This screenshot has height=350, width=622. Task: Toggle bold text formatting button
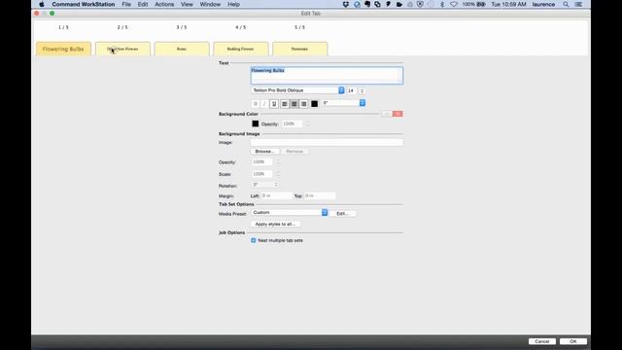[255, 104]
